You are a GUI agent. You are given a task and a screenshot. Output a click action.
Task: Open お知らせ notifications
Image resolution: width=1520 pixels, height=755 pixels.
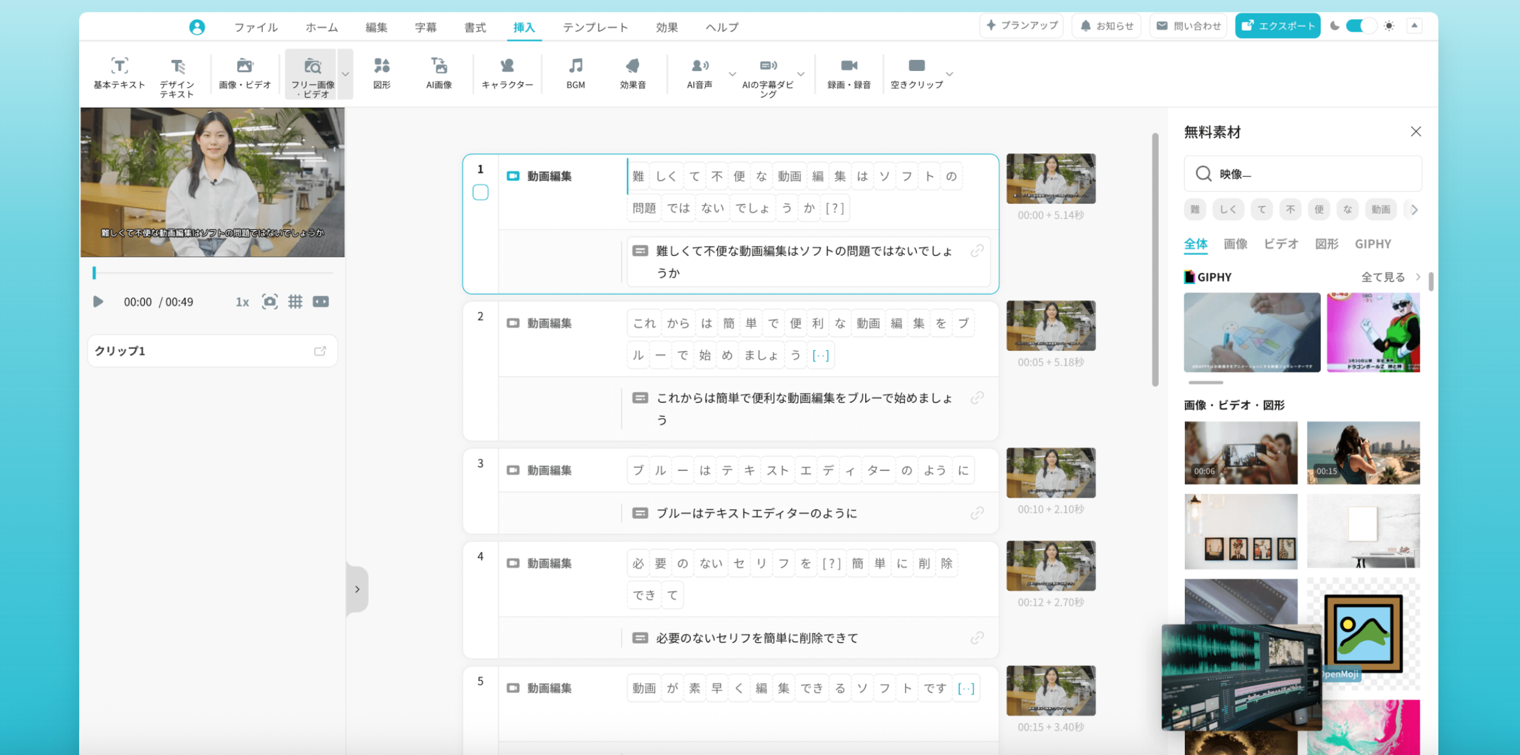click(x=1106, y=26)
